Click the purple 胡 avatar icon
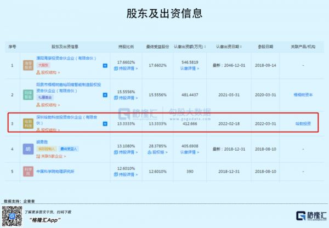Screen dimensions: 329x228 [x=27, y=149]
